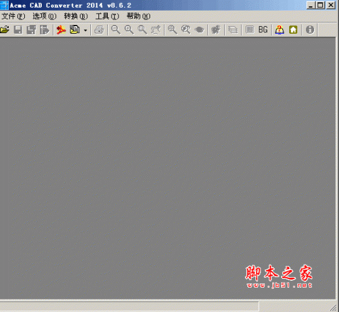Expand the batch convert dropdown arrow
Image resolution: width=339 pixels, height=312 pixels.
point(85,30)
